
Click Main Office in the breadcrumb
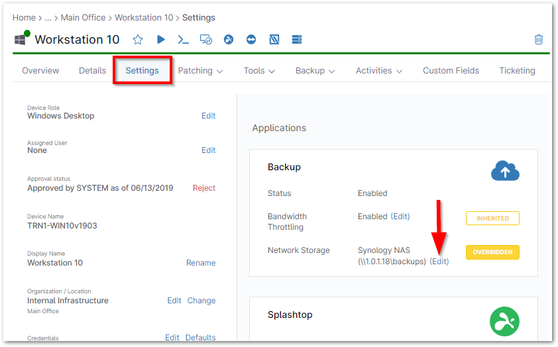(x=85, y=18)
